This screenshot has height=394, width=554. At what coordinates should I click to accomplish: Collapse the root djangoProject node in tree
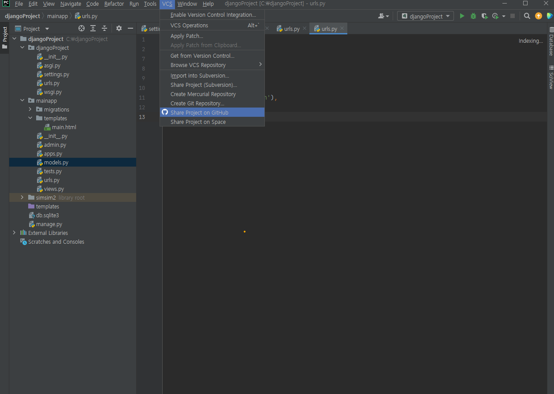tap(15, 39)
